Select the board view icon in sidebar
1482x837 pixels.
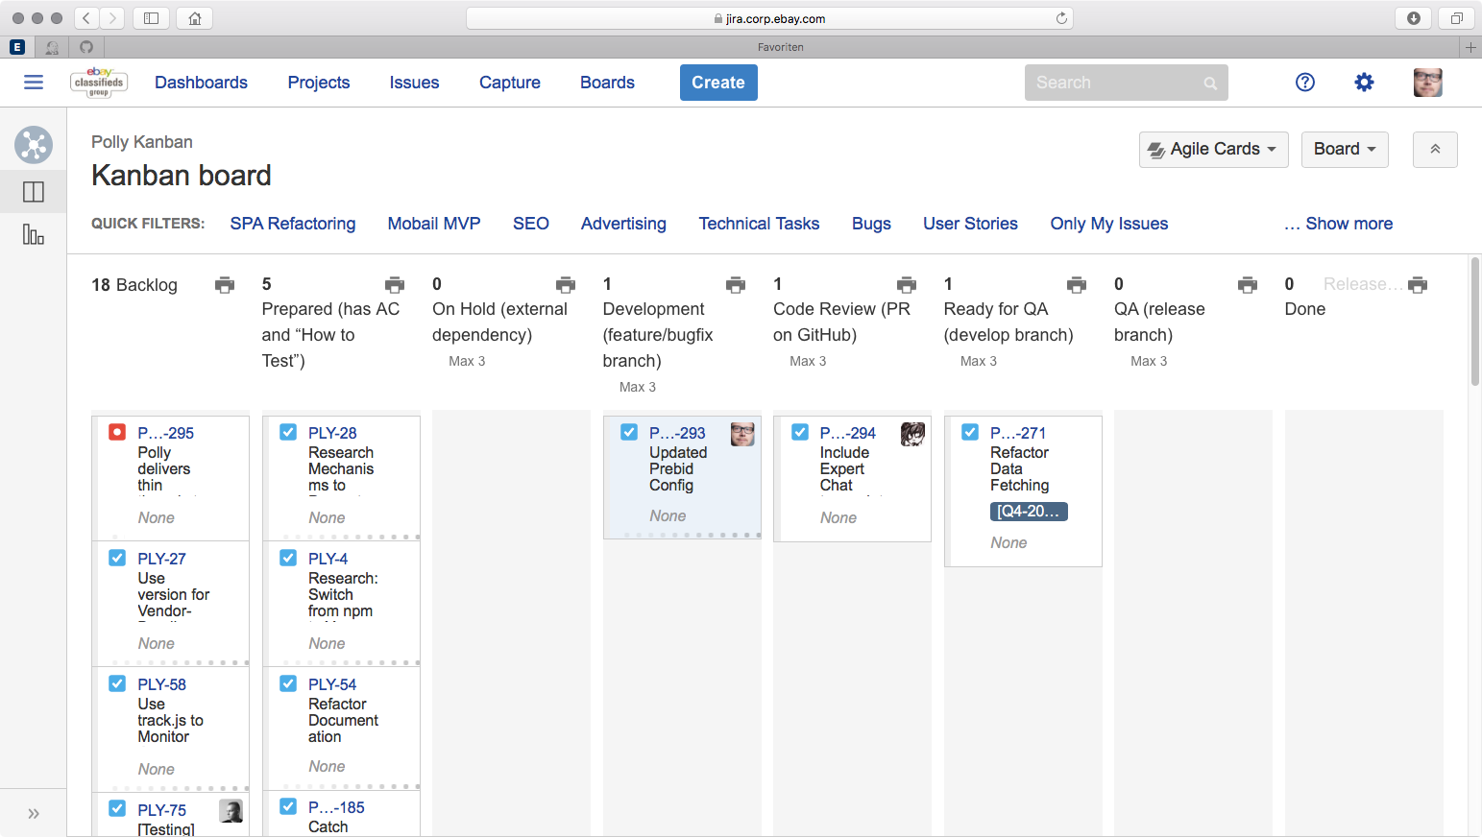click(34, 192)
